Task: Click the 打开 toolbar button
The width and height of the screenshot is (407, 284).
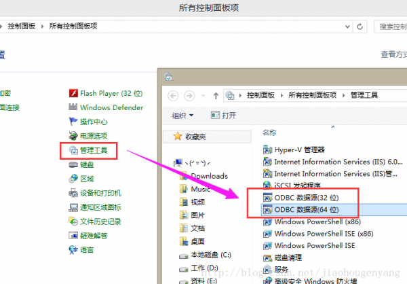Action: (223, 115)
